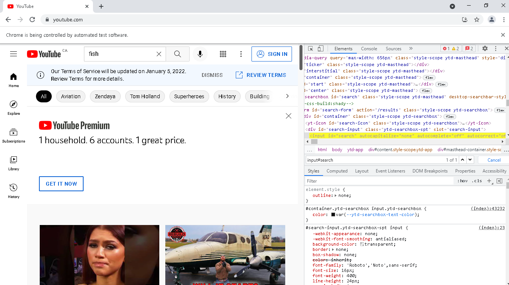The image size is (509, 285).
Task: Toggle the computed styles sidebar pane
Action: [499, 181]
